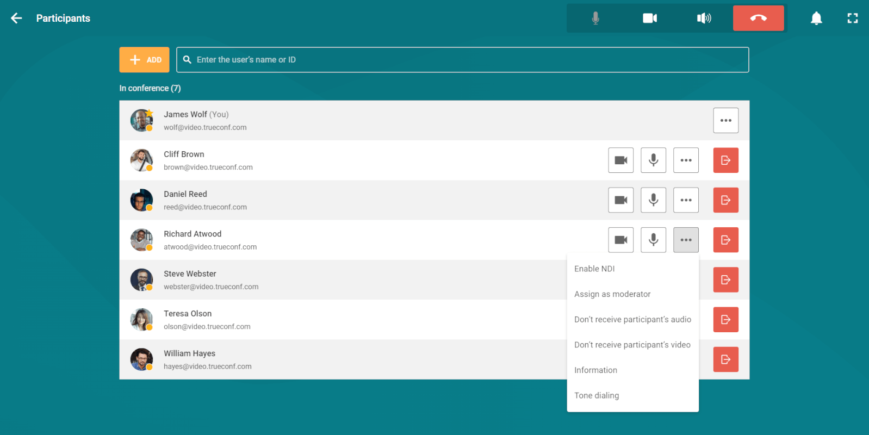Screen dimensions: 869x435
Task: Hang up with the red end-call button
Action: click(758, 18)
